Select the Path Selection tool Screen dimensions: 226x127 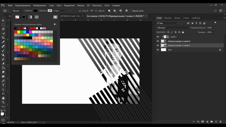point(3,90)
